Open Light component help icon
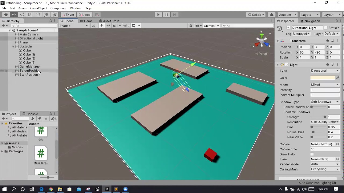344x193 pixels. 328,65
